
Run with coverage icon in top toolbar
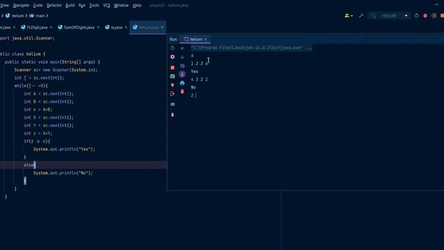coord(434,15)
